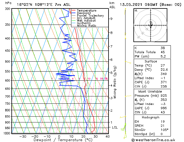Click the 16°02'N 108°12'E station coordinates
184x142 pixels.
pyautogui.click(x=44, y=5)
